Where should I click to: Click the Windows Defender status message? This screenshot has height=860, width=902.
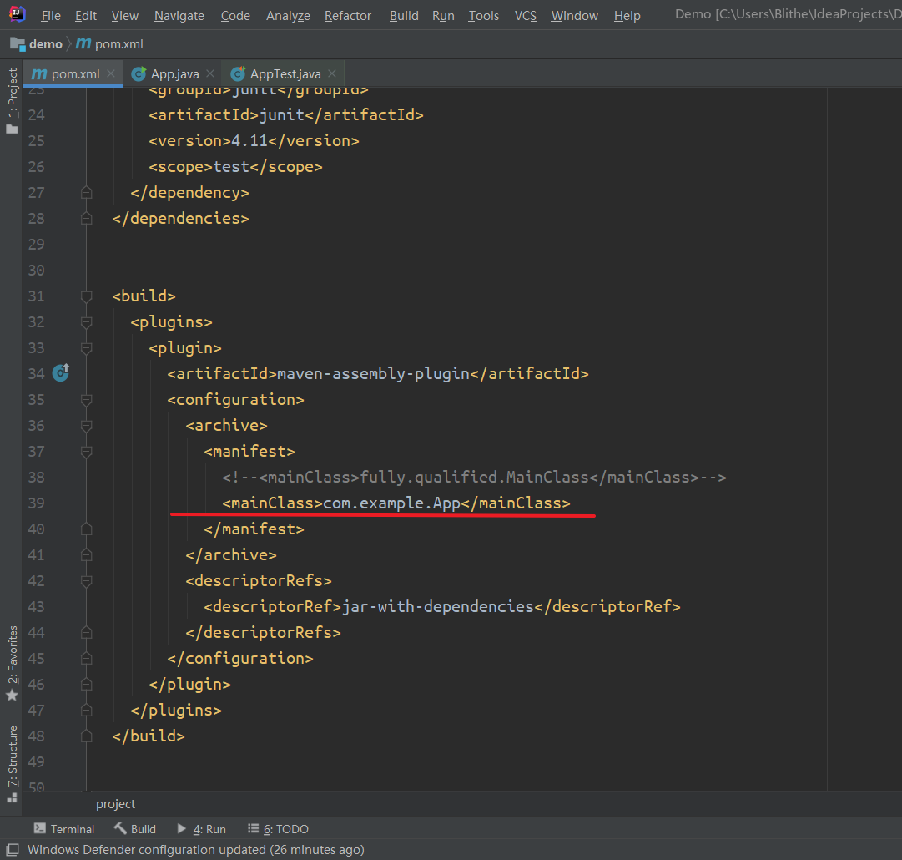(195, 850)
